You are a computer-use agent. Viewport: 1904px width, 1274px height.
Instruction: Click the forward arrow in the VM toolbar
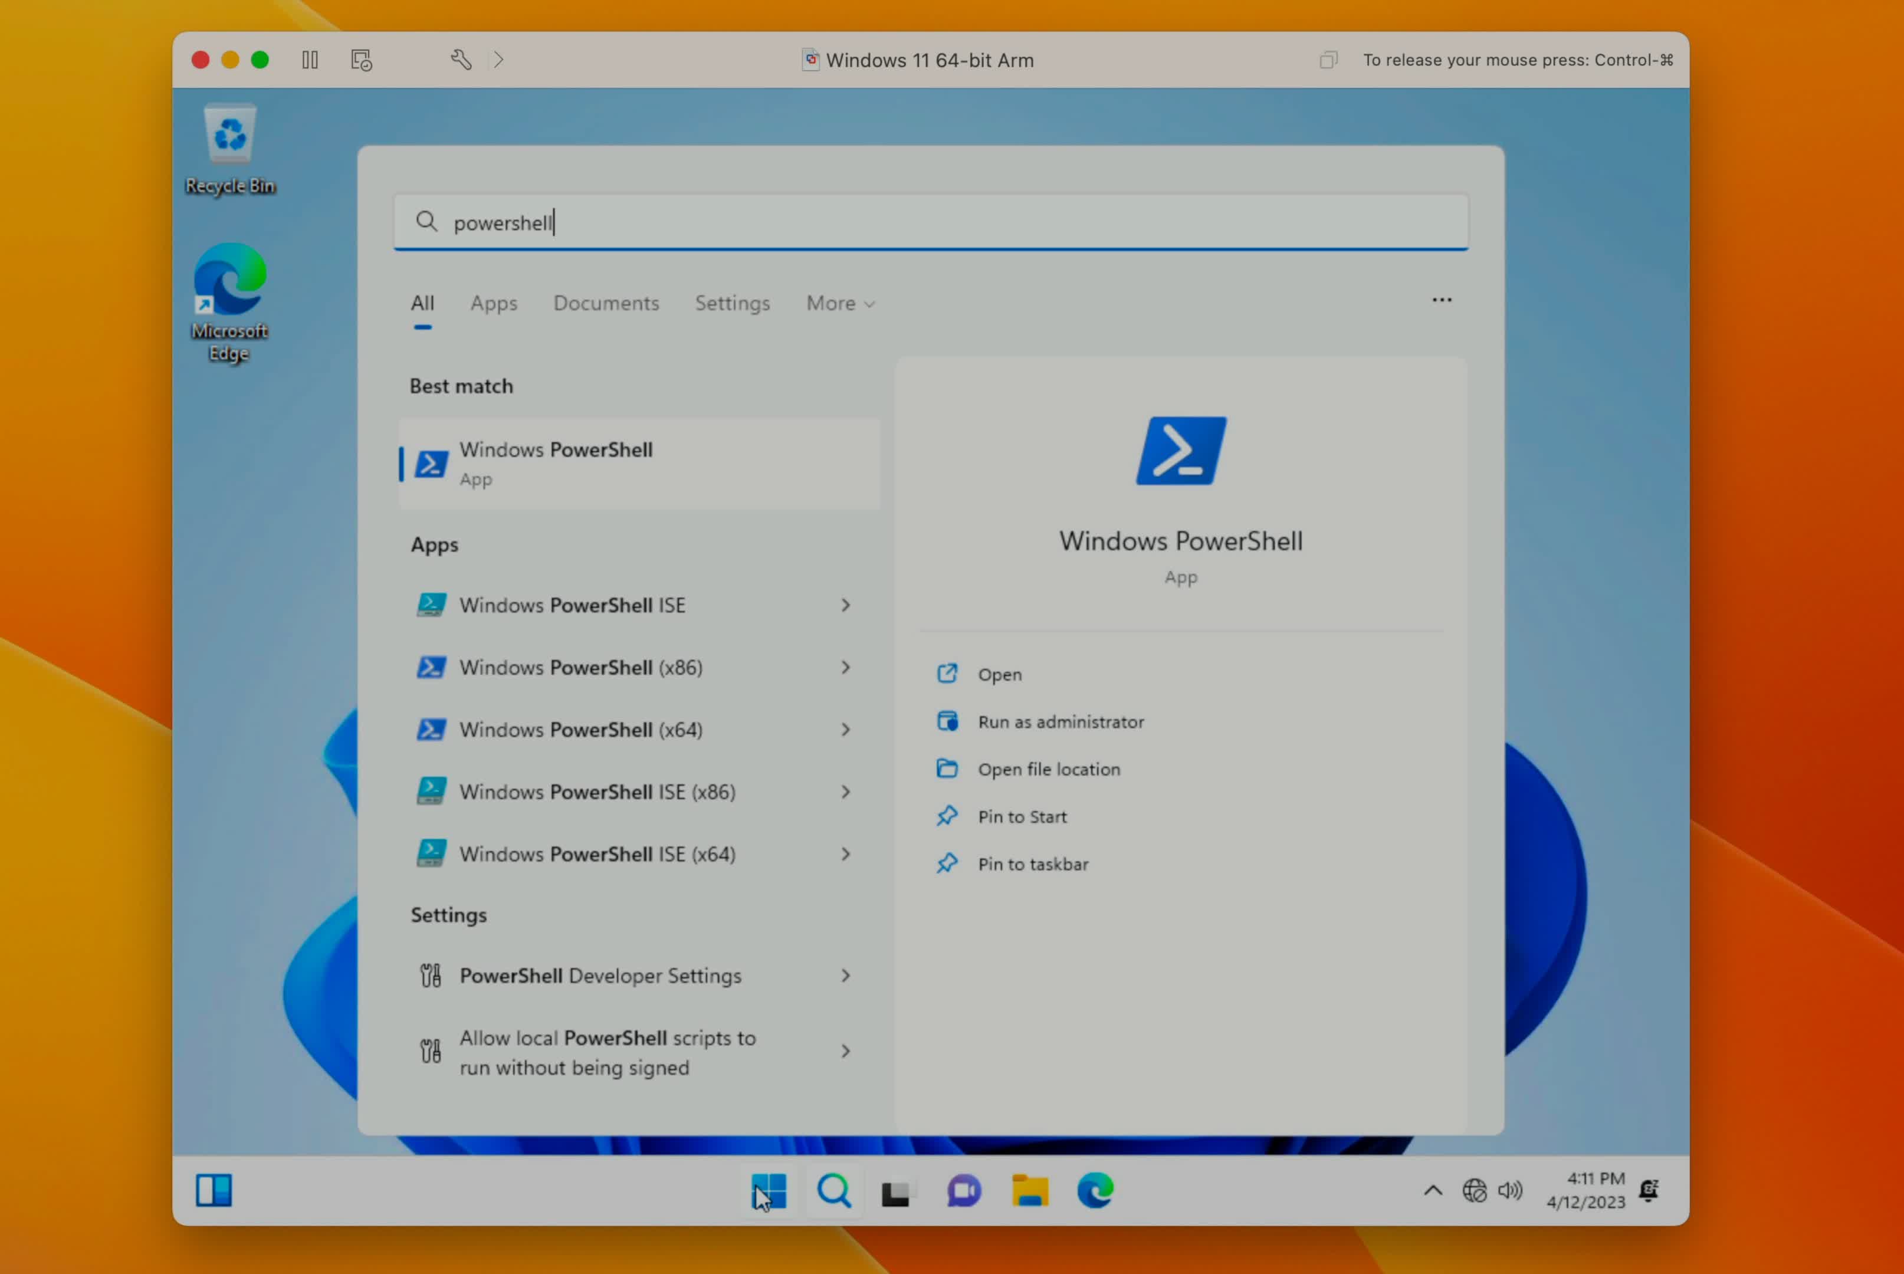(x=499, y=60)
